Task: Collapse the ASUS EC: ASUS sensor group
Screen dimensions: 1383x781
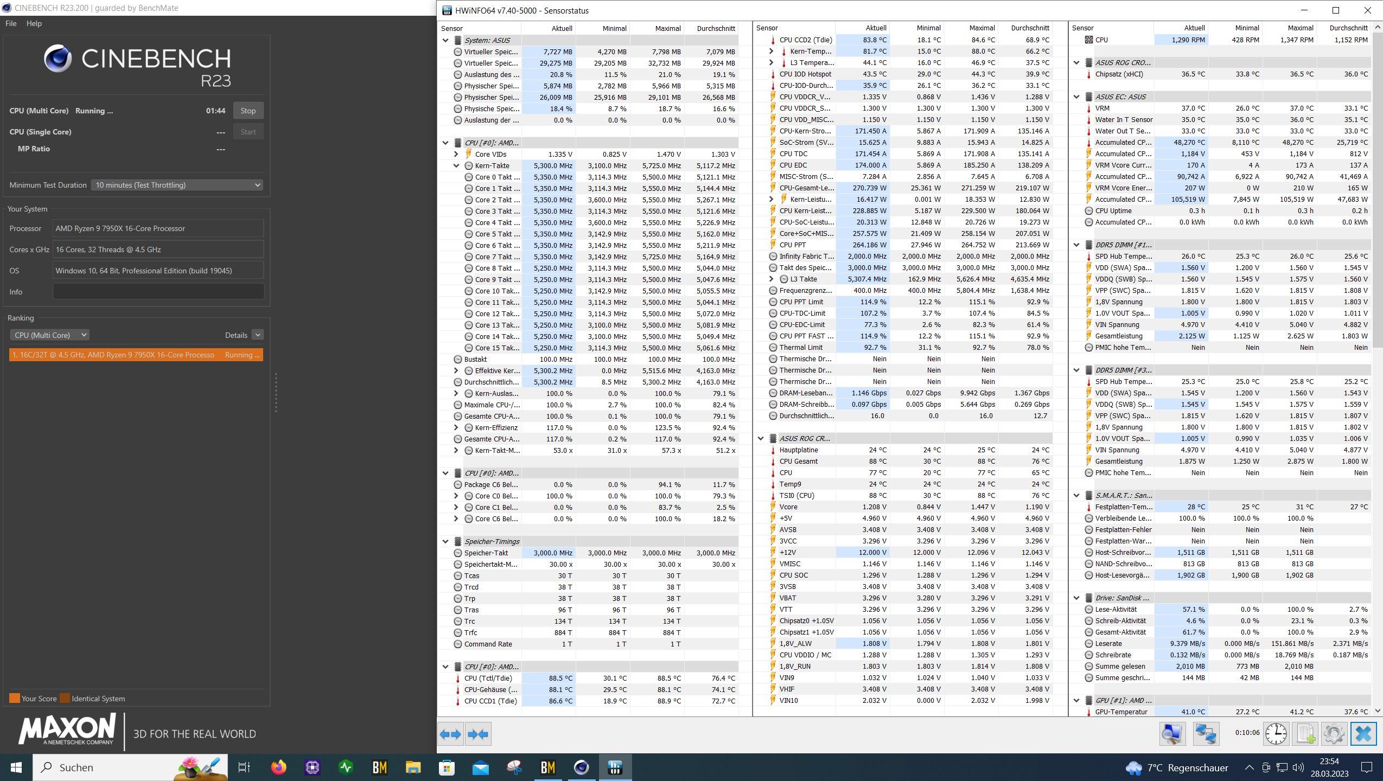Action: tap(1076, 97)
